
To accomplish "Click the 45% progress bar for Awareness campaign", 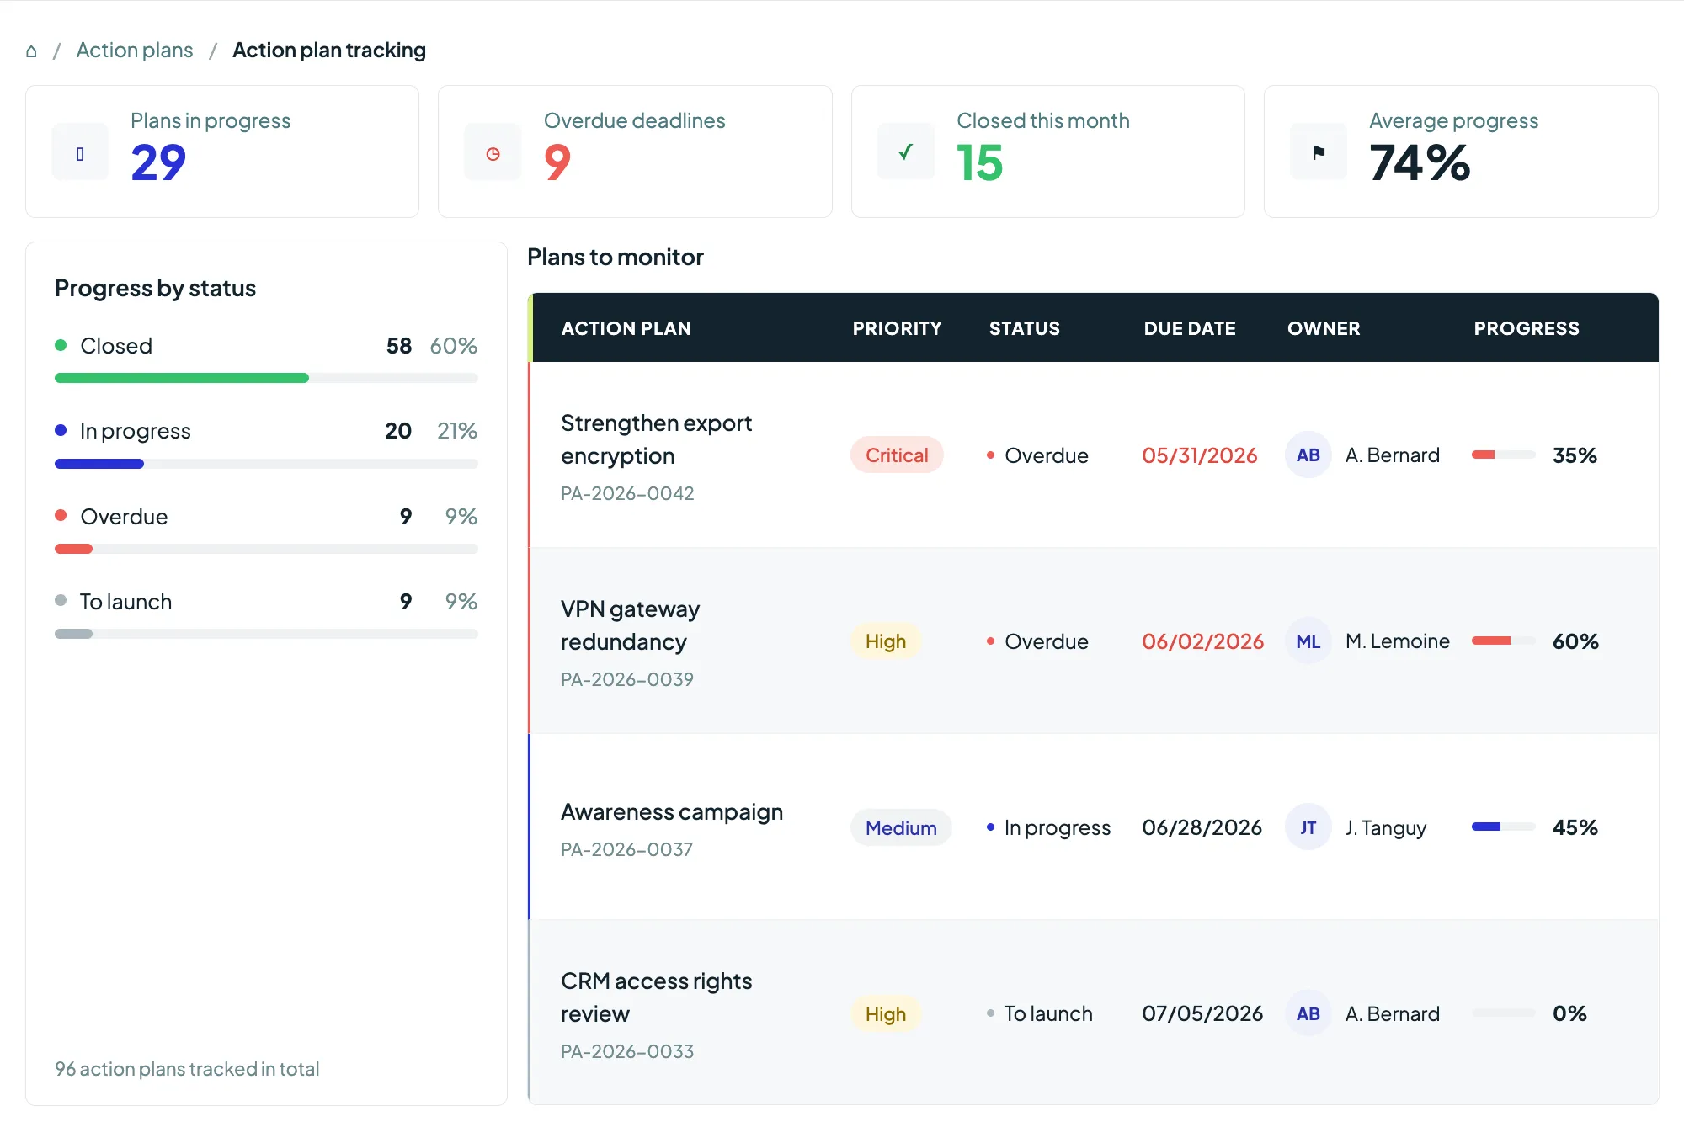I will 1503,827.
